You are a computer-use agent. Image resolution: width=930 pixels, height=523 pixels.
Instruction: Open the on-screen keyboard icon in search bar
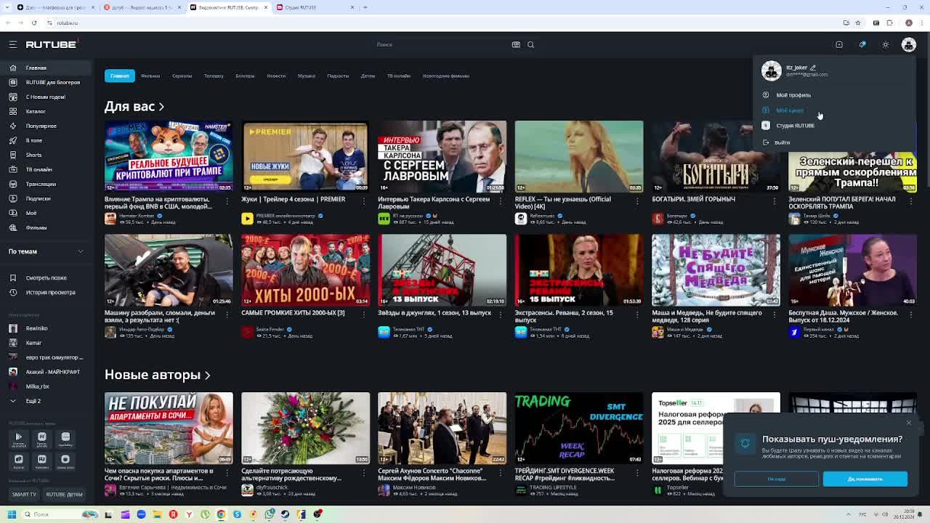click(x=516, y=44)
